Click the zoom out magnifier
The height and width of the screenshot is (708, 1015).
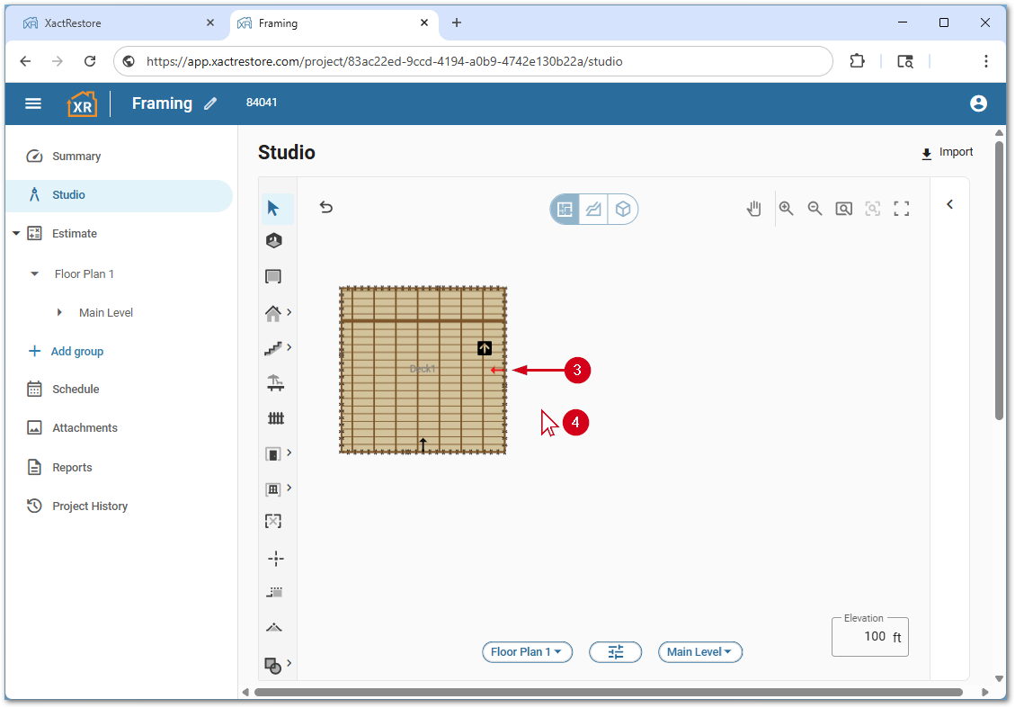[x=815, y=209]
